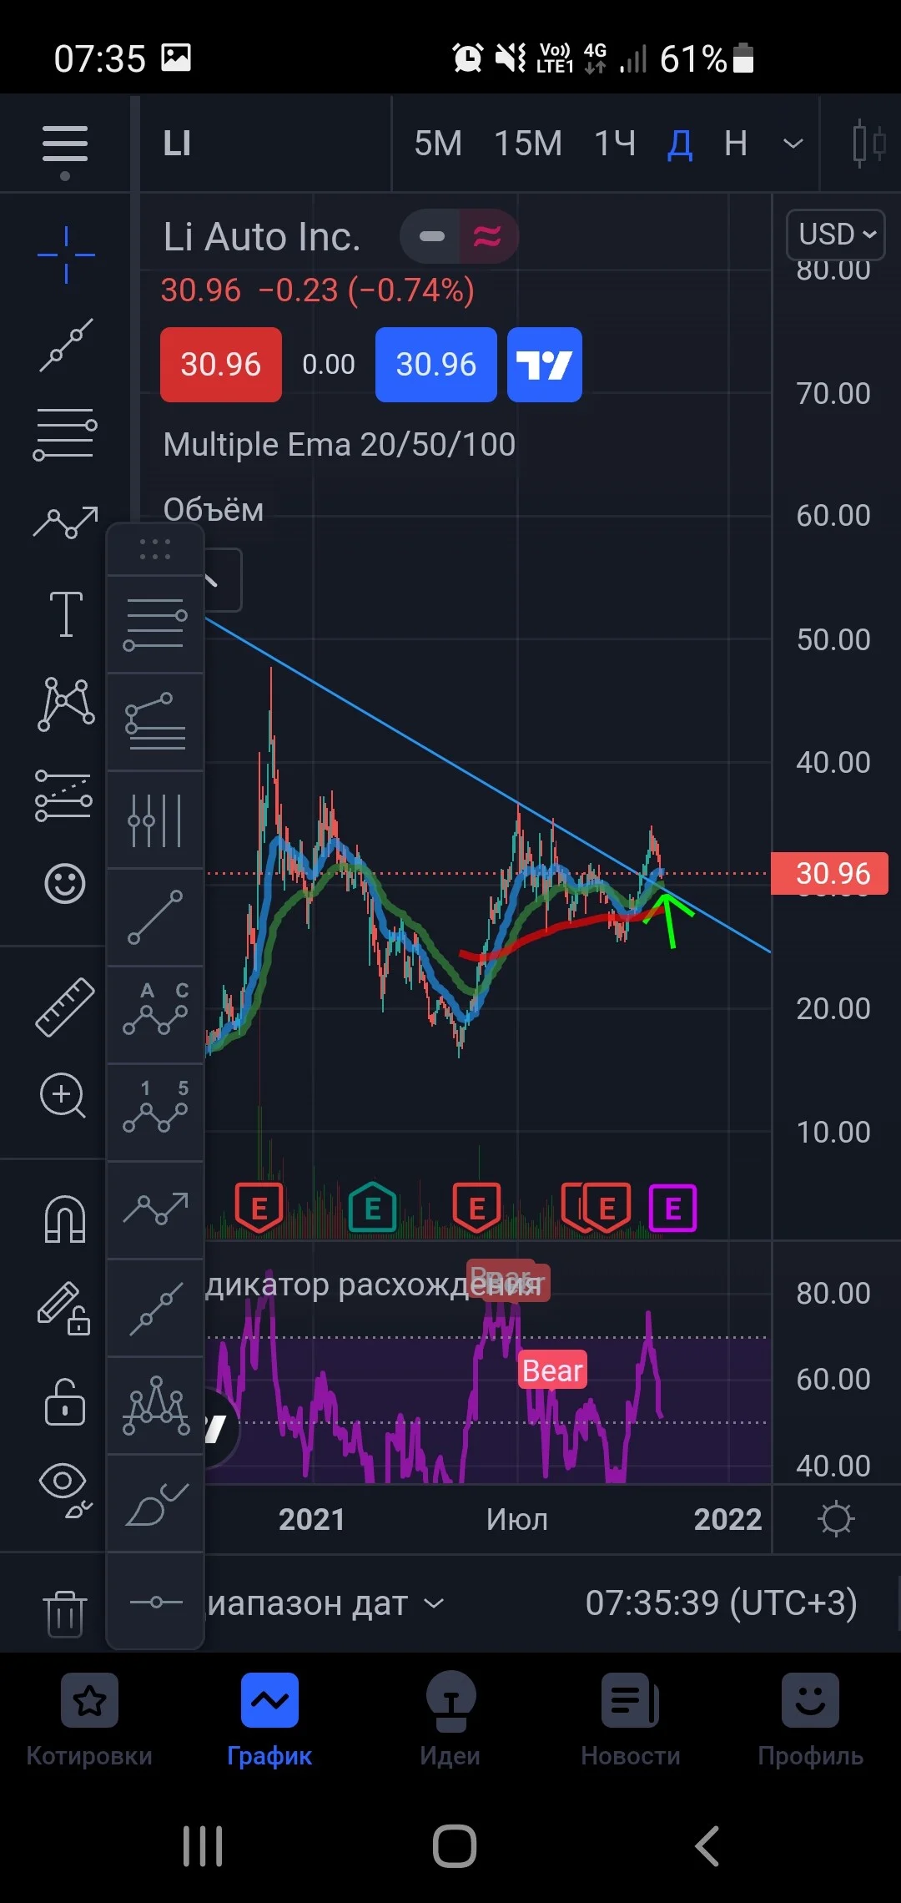The image size is (901, 1903).
Task: Select the crosshair cursor tool
Action: tap(66, 255)
